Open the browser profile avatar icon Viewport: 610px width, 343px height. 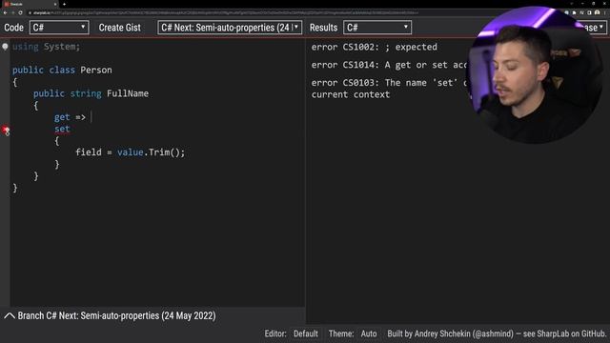(598, 12)
